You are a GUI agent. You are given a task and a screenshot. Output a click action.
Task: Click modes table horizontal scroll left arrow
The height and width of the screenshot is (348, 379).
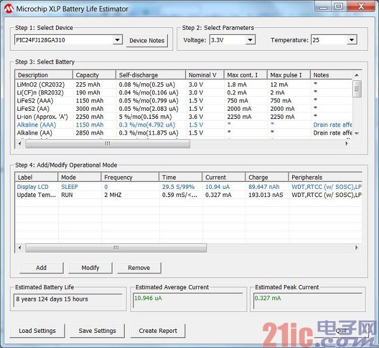point(20,248)
